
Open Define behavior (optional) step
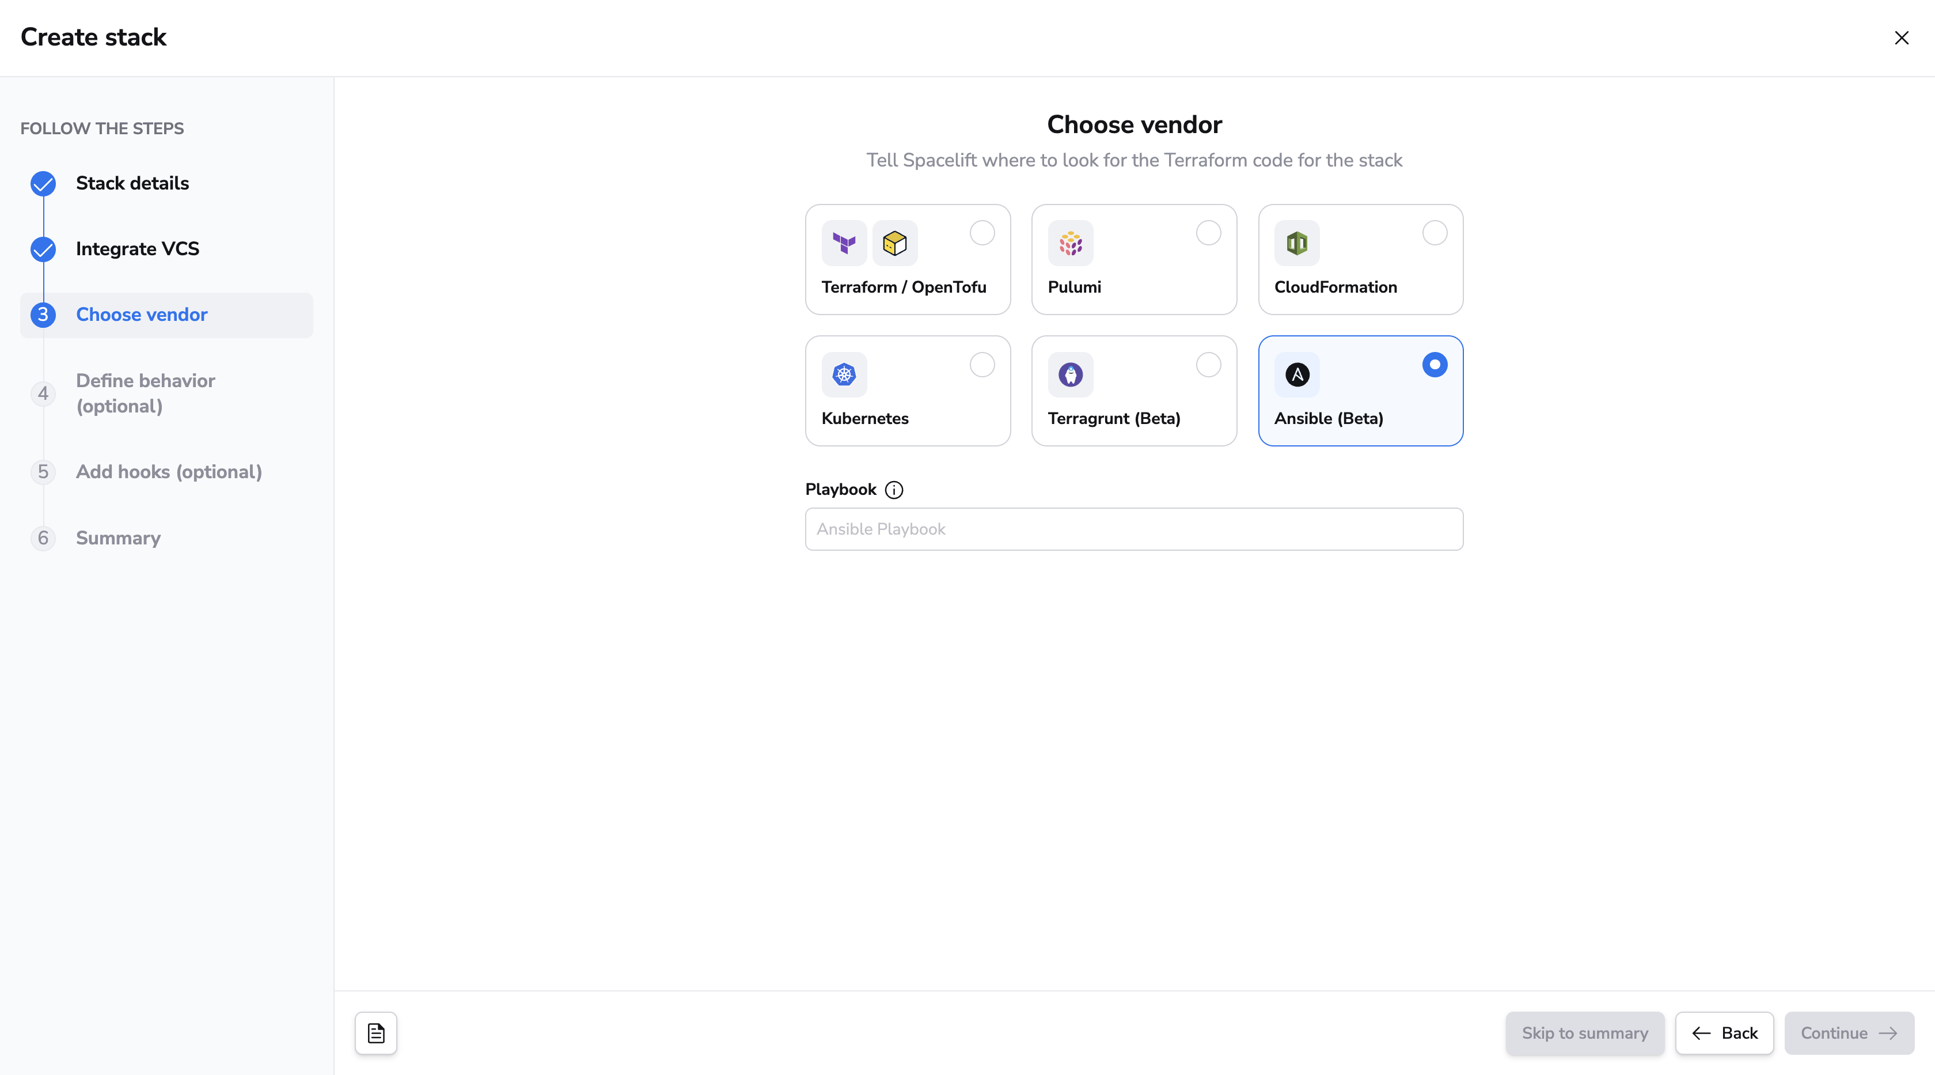[x=145, y=393]
